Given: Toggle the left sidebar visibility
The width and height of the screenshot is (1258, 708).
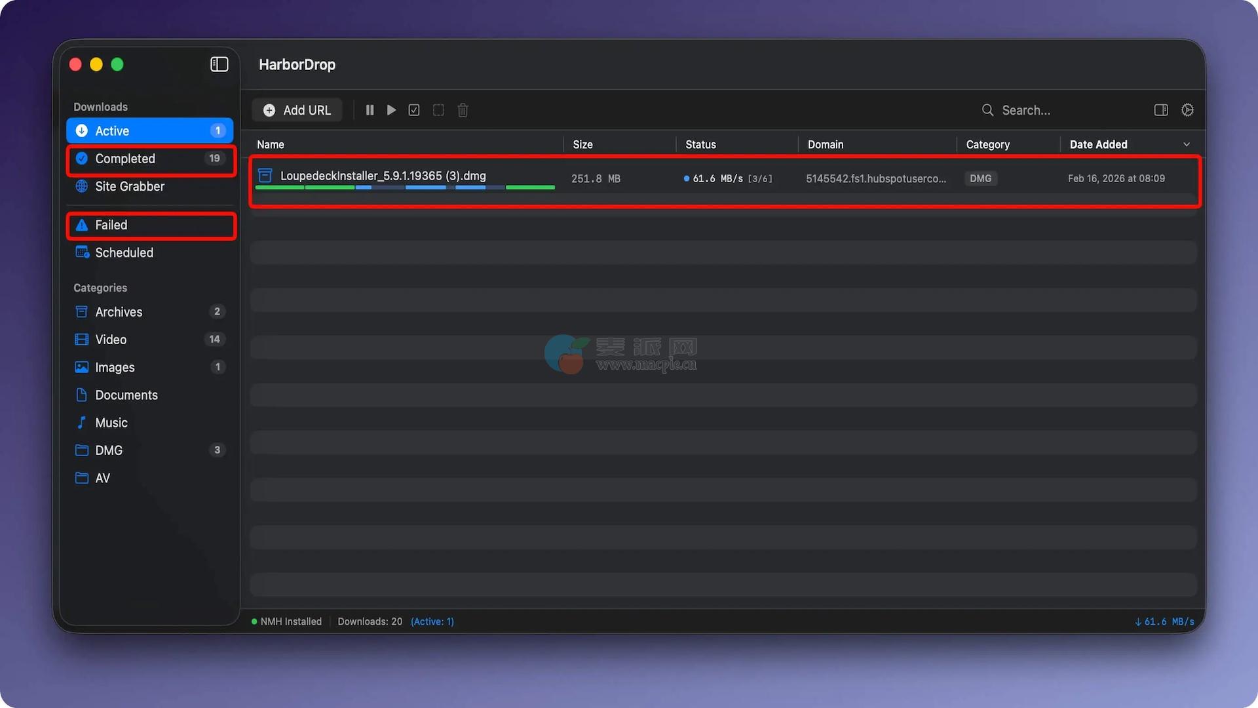Looking at the screenshot, I should pyautogui.click(x=219, y=64).
